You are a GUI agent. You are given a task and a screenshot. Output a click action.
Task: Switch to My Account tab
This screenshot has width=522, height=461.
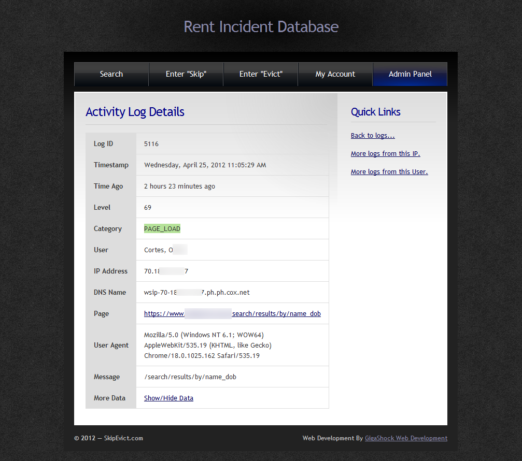point(335,74)
